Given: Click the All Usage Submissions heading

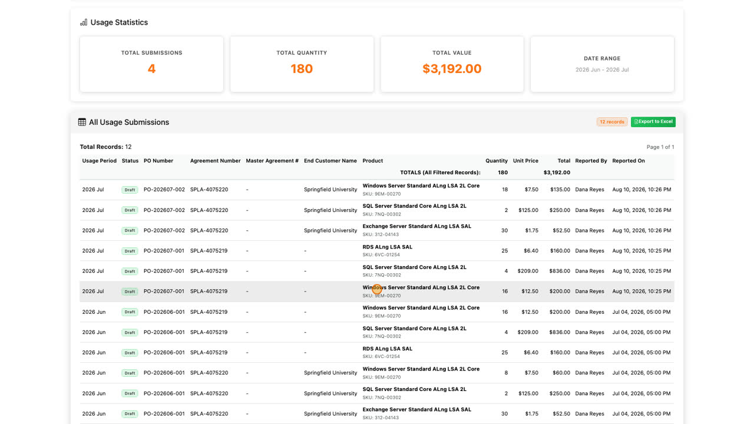Looking at the screenshot, I should [129, 122].
